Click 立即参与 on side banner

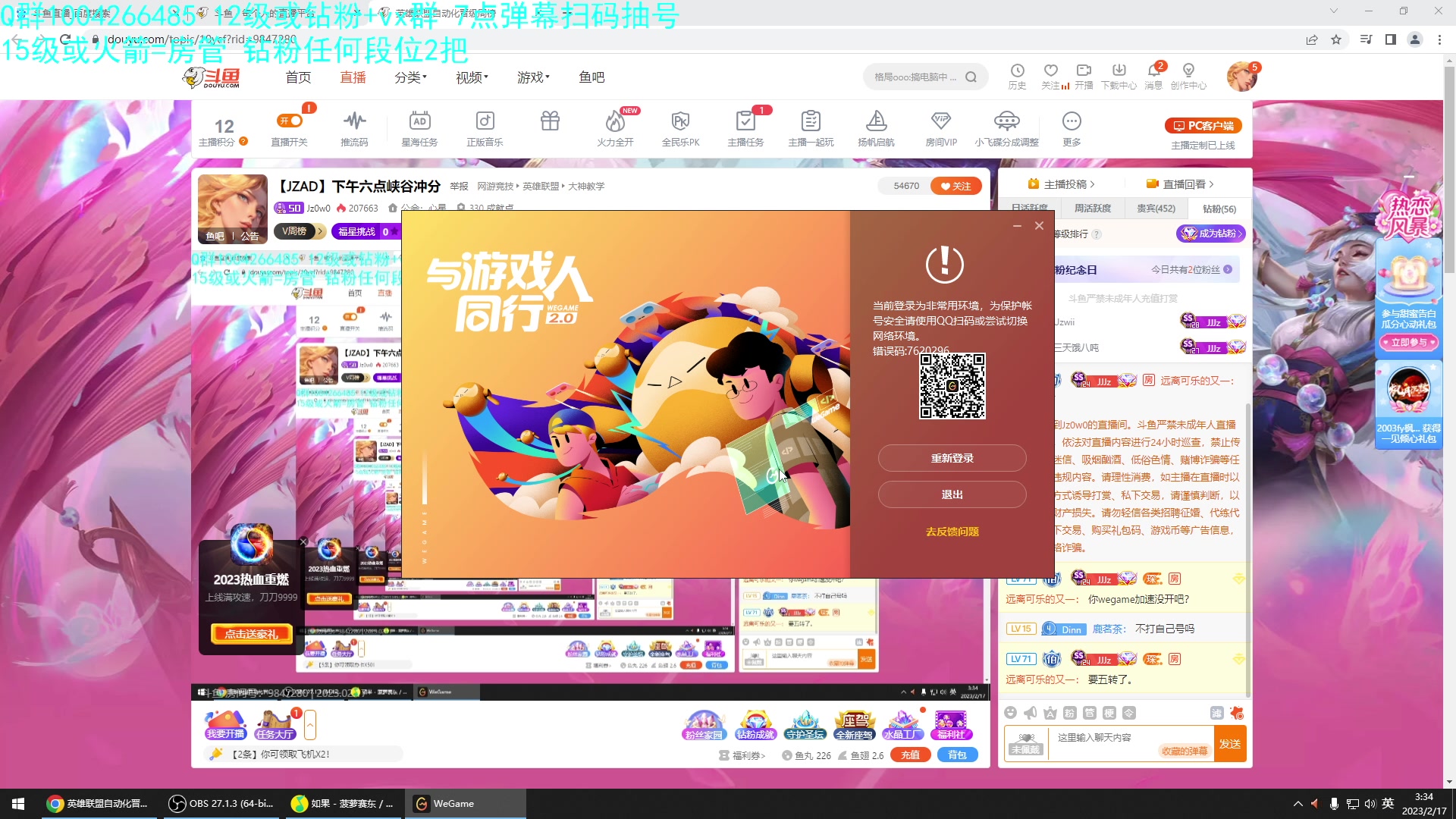point(1409,343)
